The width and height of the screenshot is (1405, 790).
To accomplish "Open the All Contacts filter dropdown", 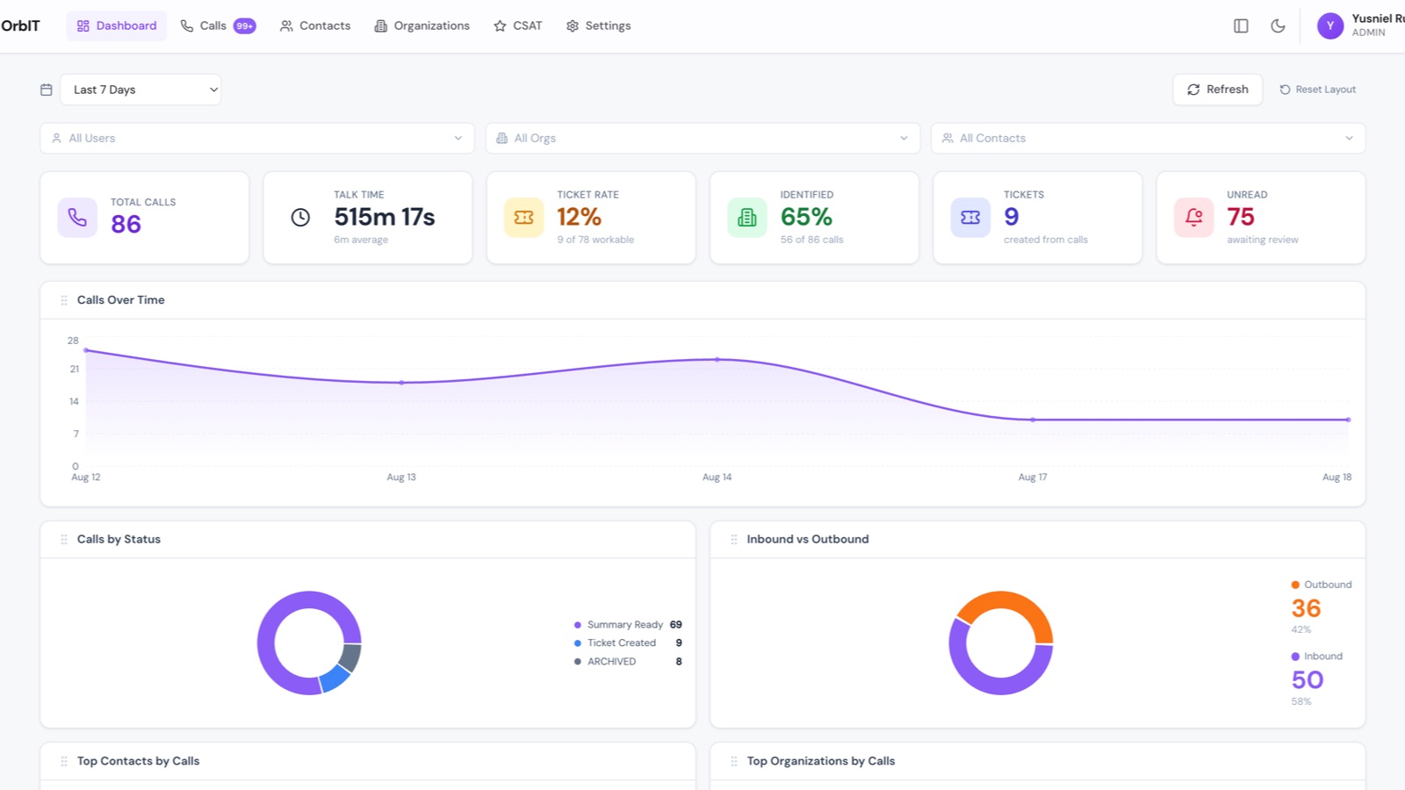I will point(1149,138).
